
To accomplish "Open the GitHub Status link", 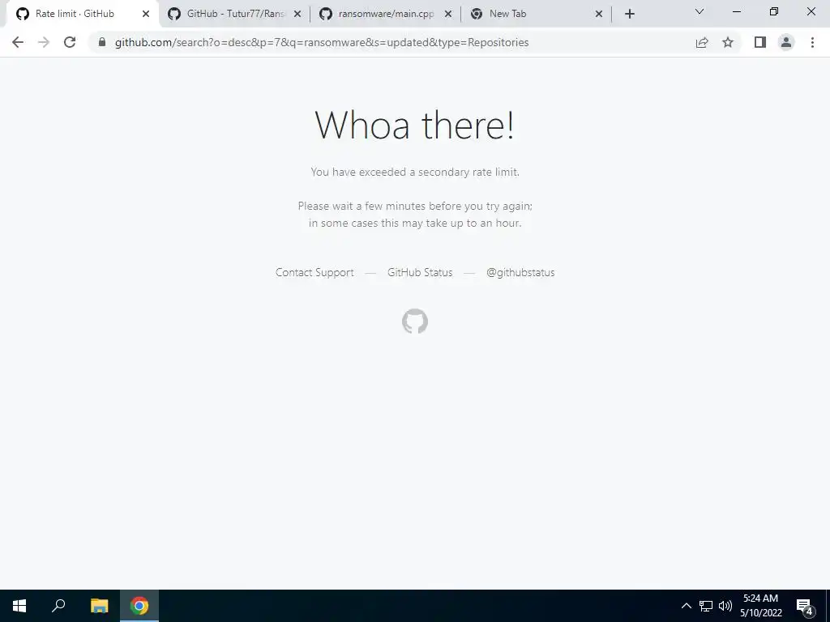I will tap(420, 272).
